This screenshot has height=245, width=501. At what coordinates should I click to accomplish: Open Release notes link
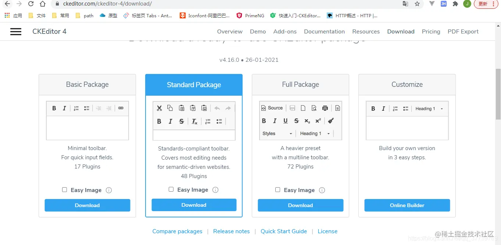pyautogui.click(x=231, y=231)
